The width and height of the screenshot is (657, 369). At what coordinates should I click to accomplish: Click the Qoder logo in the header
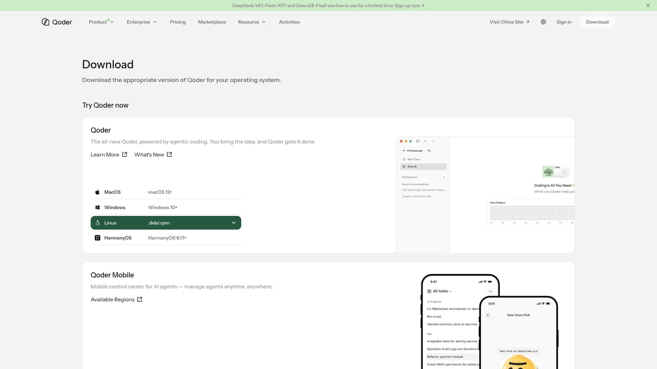57,22
